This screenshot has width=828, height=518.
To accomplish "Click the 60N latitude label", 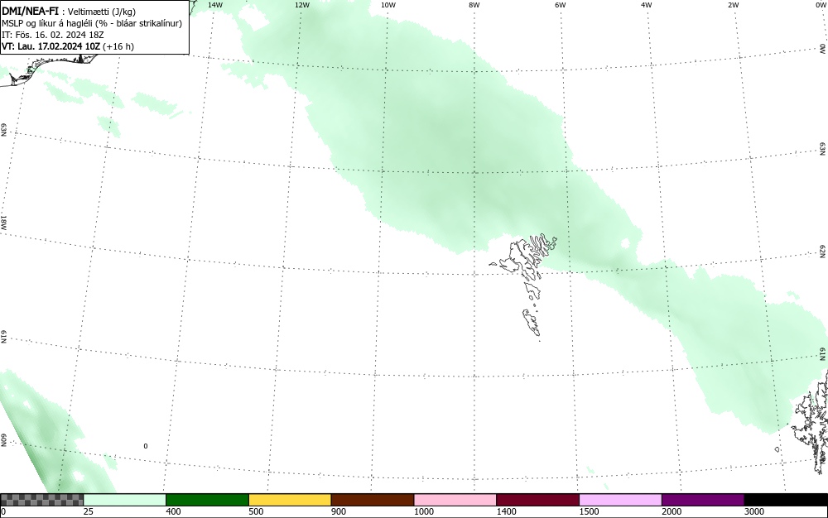I will click(3, 441).
